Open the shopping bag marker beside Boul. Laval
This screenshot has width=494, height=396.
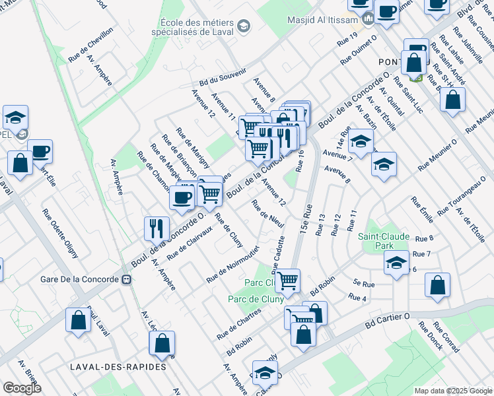click(78, 321)
